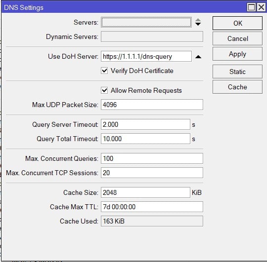Edit the Cache Max TTL value
This screenshot has width=267, height=262.
click(x=152, y=207)
